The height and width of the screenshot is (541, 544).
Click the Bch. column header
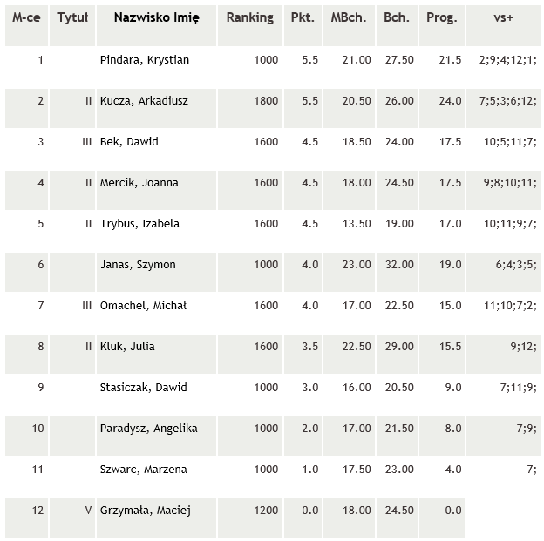coord(397,17)
